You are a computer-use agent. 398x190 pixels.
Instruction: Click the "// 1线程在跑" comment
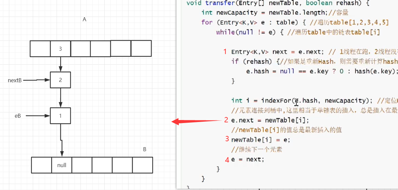coord(363,52)
